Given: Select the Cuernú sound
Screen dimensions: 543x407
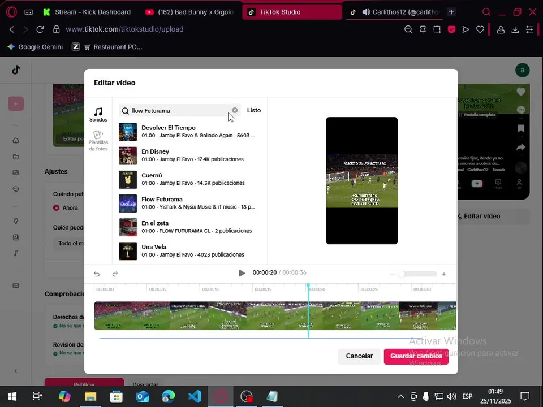Looking at the screenshot, I should (x=189, y=179).
